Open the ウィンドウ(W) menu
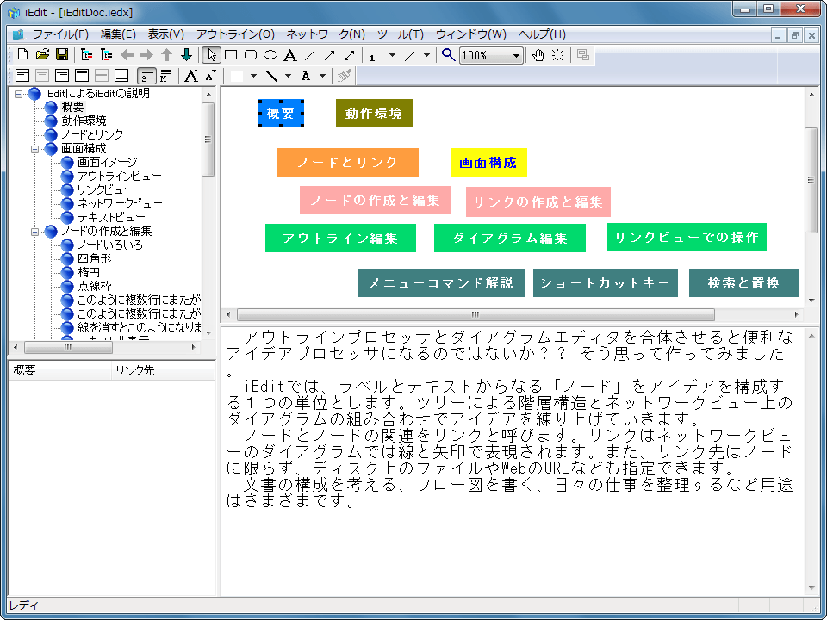 pyautogui.click(x=471, y=34)
